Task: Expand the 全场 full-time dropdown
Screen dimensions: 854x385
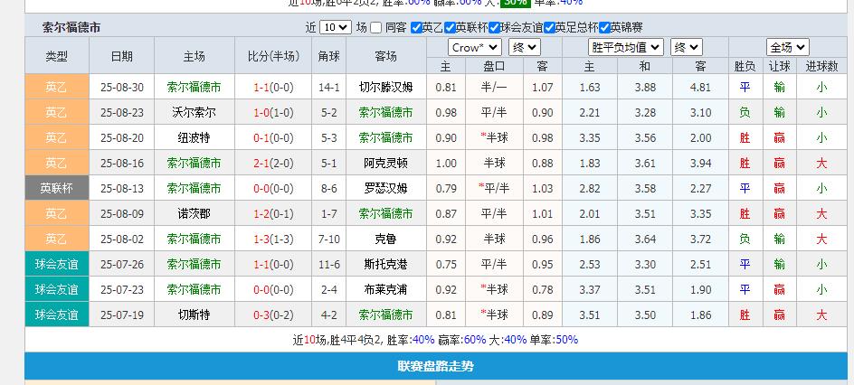Action: tap(787, 47)
